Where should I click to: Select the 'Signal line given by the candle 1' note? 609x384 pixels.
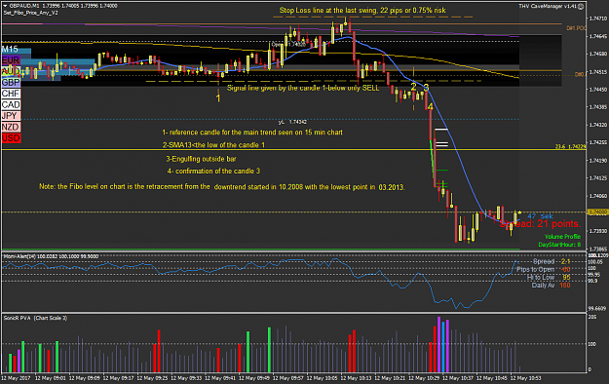[303, 88]
